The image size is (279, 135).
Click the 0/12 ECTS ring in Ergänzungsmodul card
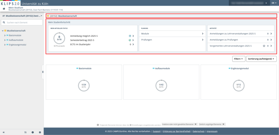coord(238,86)
